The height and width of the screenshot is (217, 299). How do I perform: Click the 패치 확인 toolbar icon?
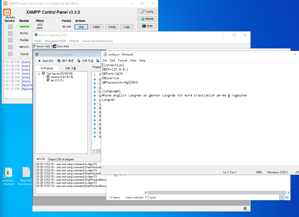click(x=59, y=61)
